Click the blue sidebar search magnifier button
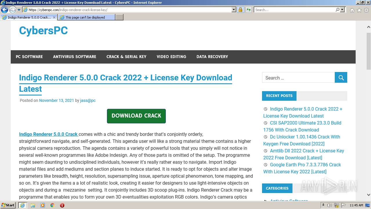This screenshot has width=371, height=209. click(x=341, y=78)
